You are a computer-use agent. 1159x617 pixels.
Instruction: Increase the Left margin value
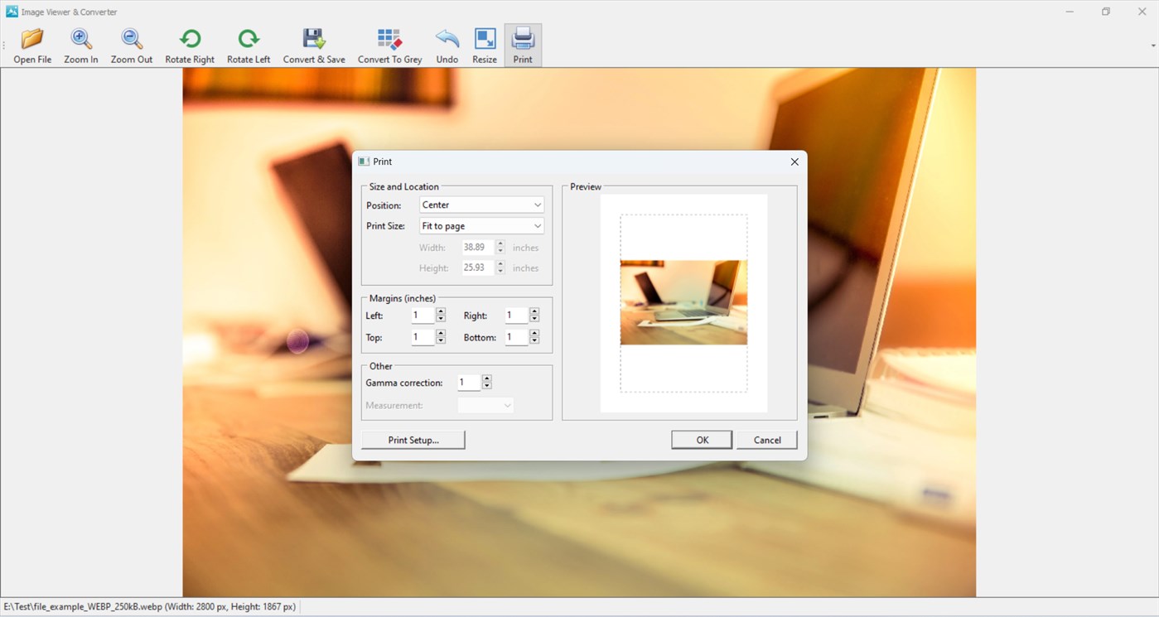(x=440, y=311)
